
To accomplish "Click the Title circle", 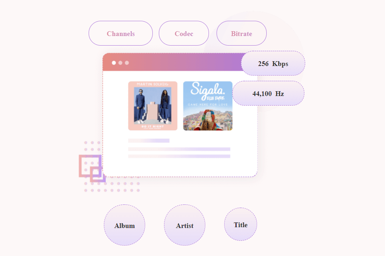I will pyautogui.click(x=241, y=224).
